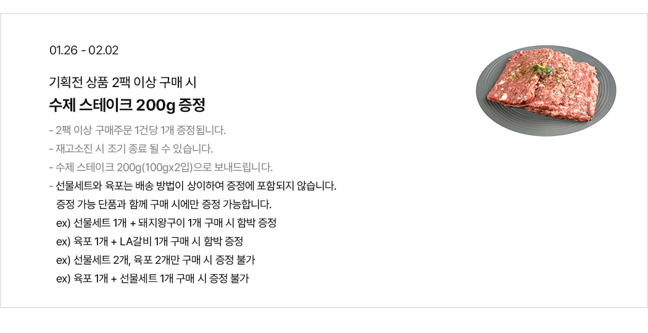Click the line 증정 가능 단품과 함께 구매 시에만

pyautogui.click(x=164, y=204)
